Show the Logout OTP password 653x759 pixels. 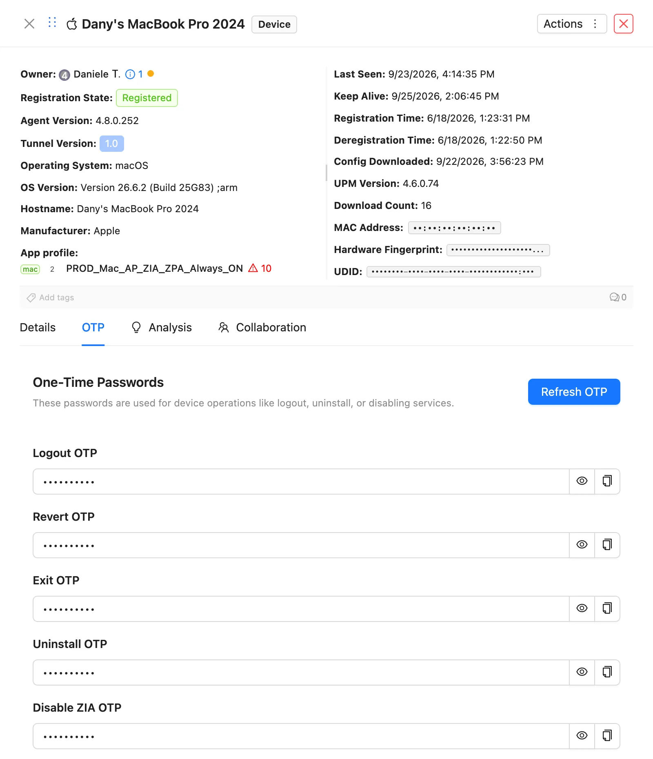pyautogui.click(x=582, y=481)
